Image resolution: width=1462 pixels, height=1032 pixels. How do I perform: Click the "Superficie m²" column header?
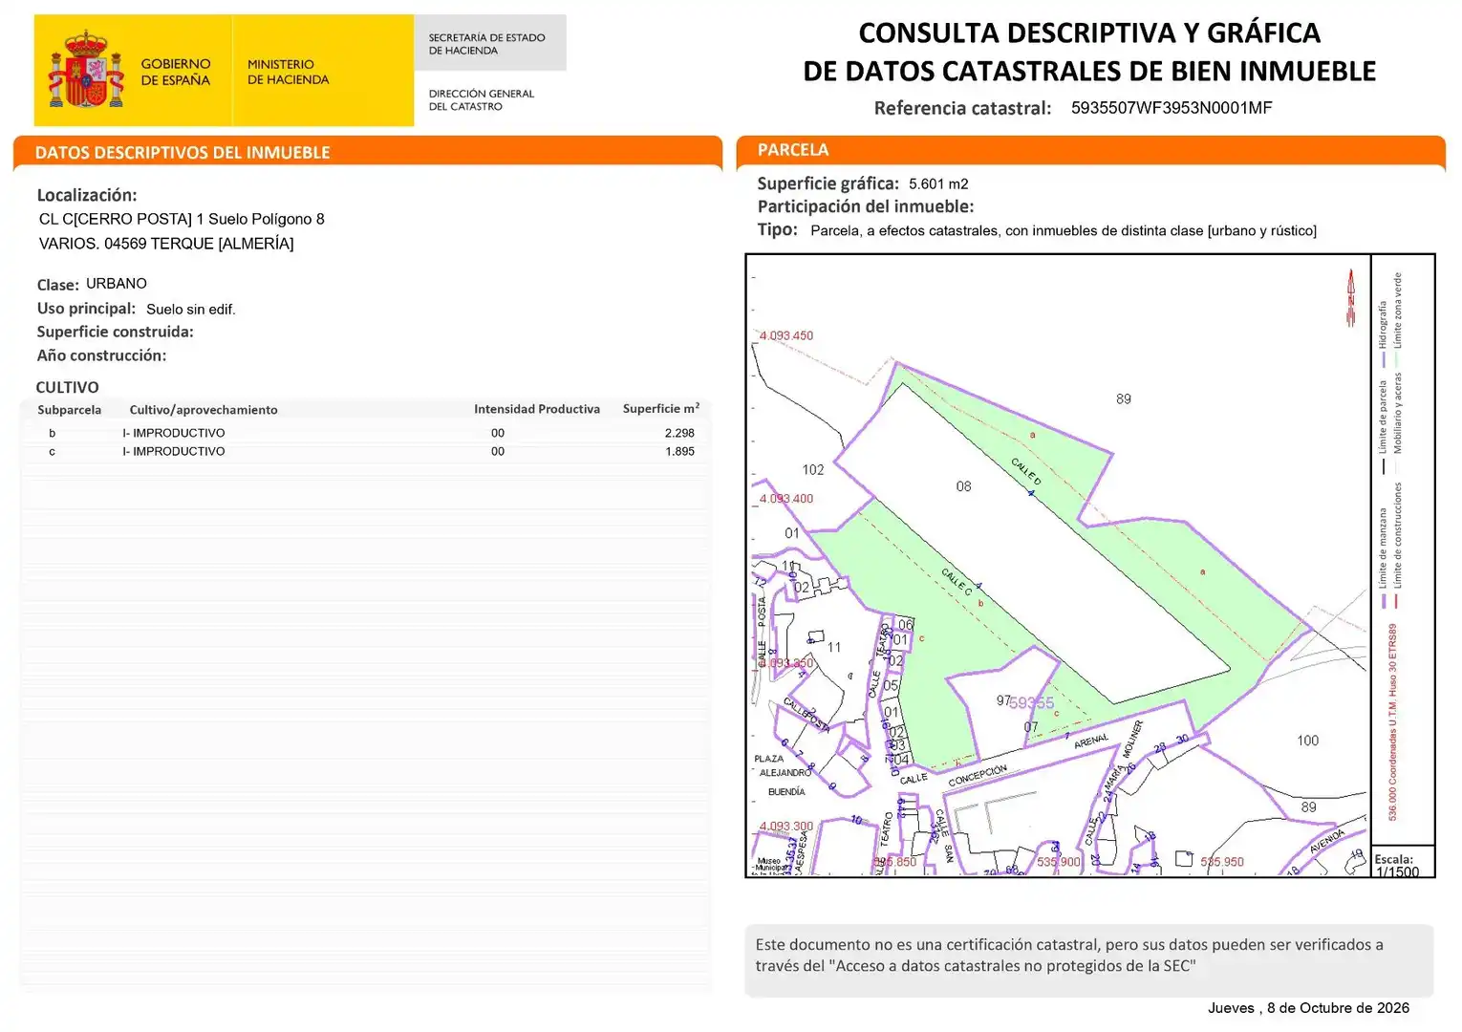[661, 408]
